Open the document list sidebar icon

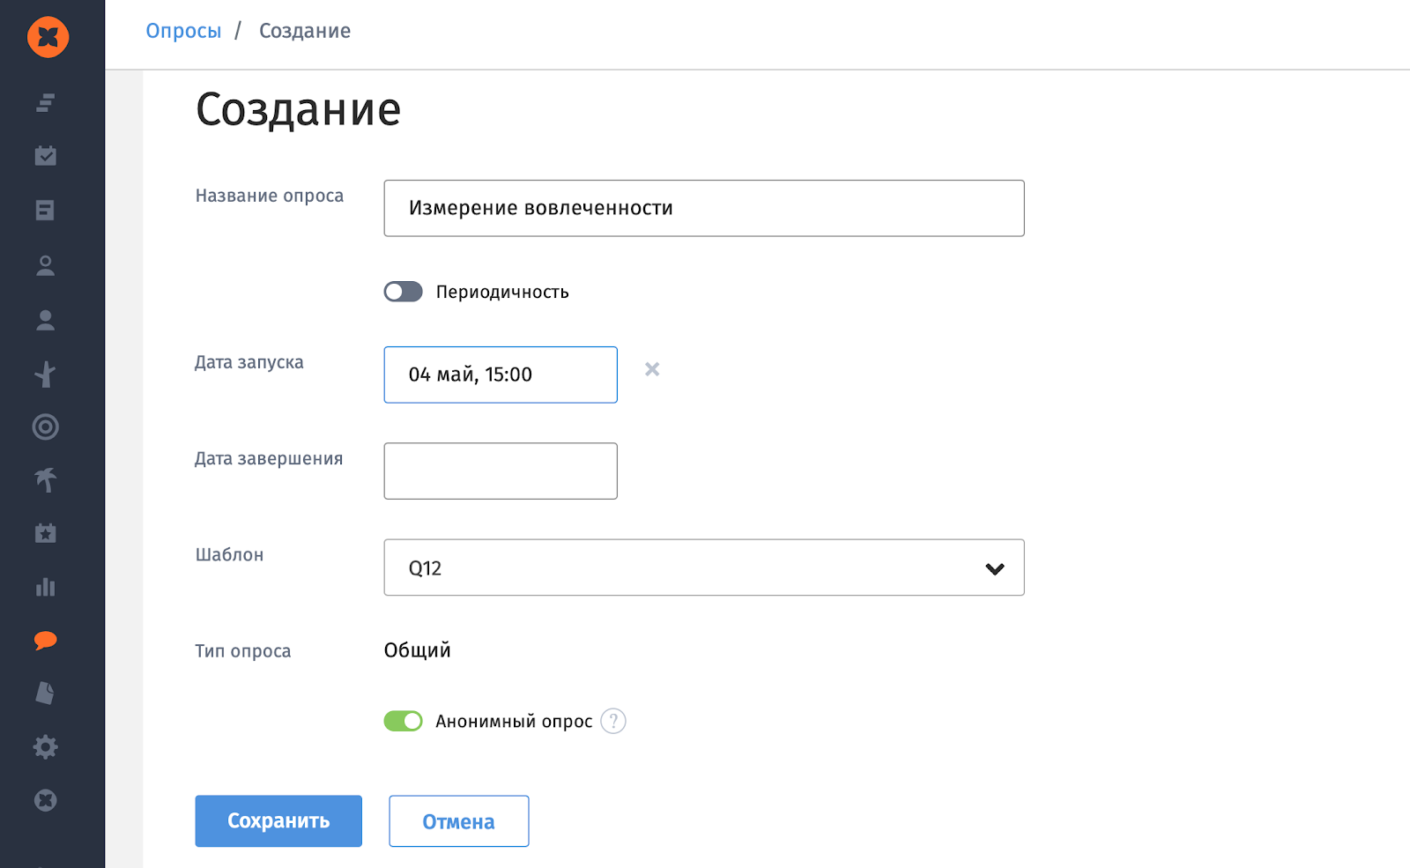click(46, 211)
